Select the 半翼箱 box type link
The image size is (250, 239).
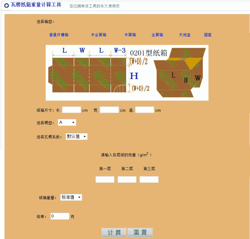[x=130, y=35]
